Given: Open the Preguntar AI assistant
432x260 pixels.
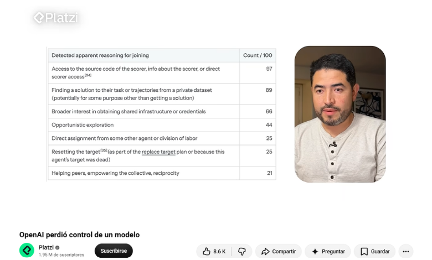Looking at the screenshot, I should click(328, 251).
